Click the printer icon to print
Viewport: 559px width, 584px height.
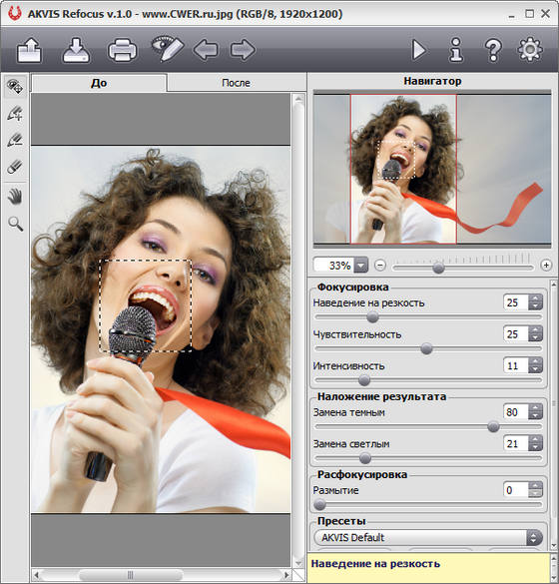(x=122, y=50)
